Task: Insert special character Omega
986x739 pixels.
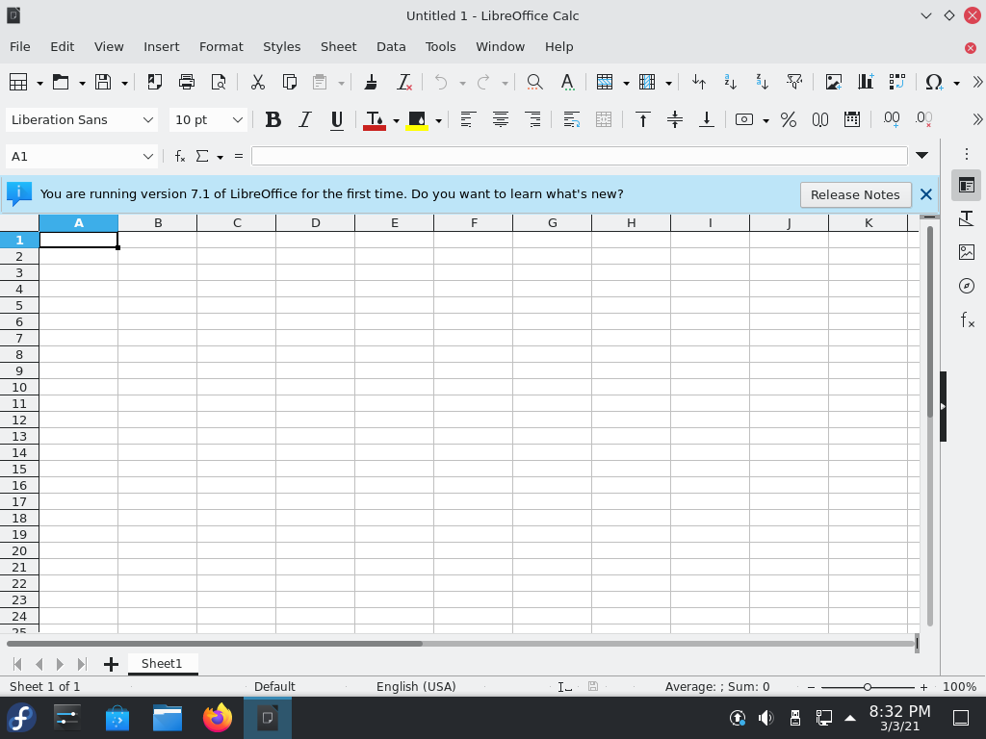Action: 934,82
